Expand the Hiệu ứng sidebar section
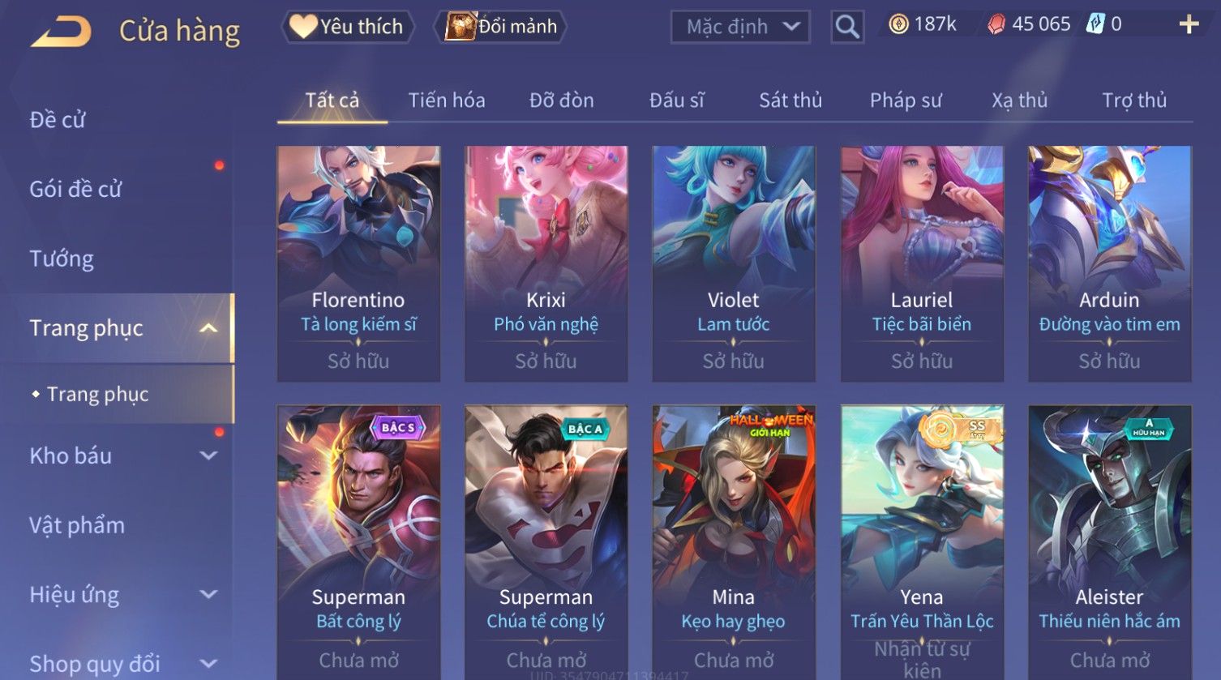Viewport: 1221px width, 680px height. [208, 594]
